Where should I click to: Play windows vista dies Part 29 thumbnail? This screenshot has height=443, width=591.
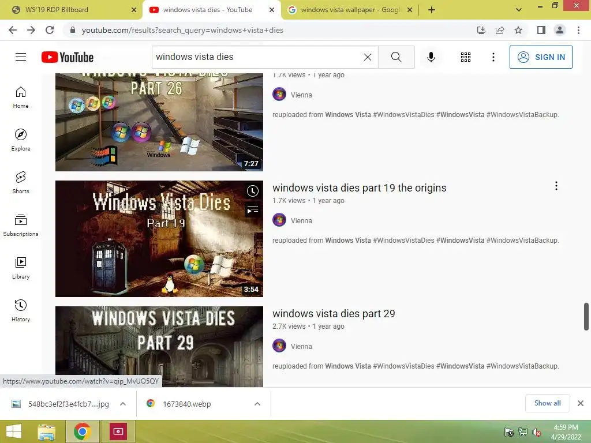(159, 347)
